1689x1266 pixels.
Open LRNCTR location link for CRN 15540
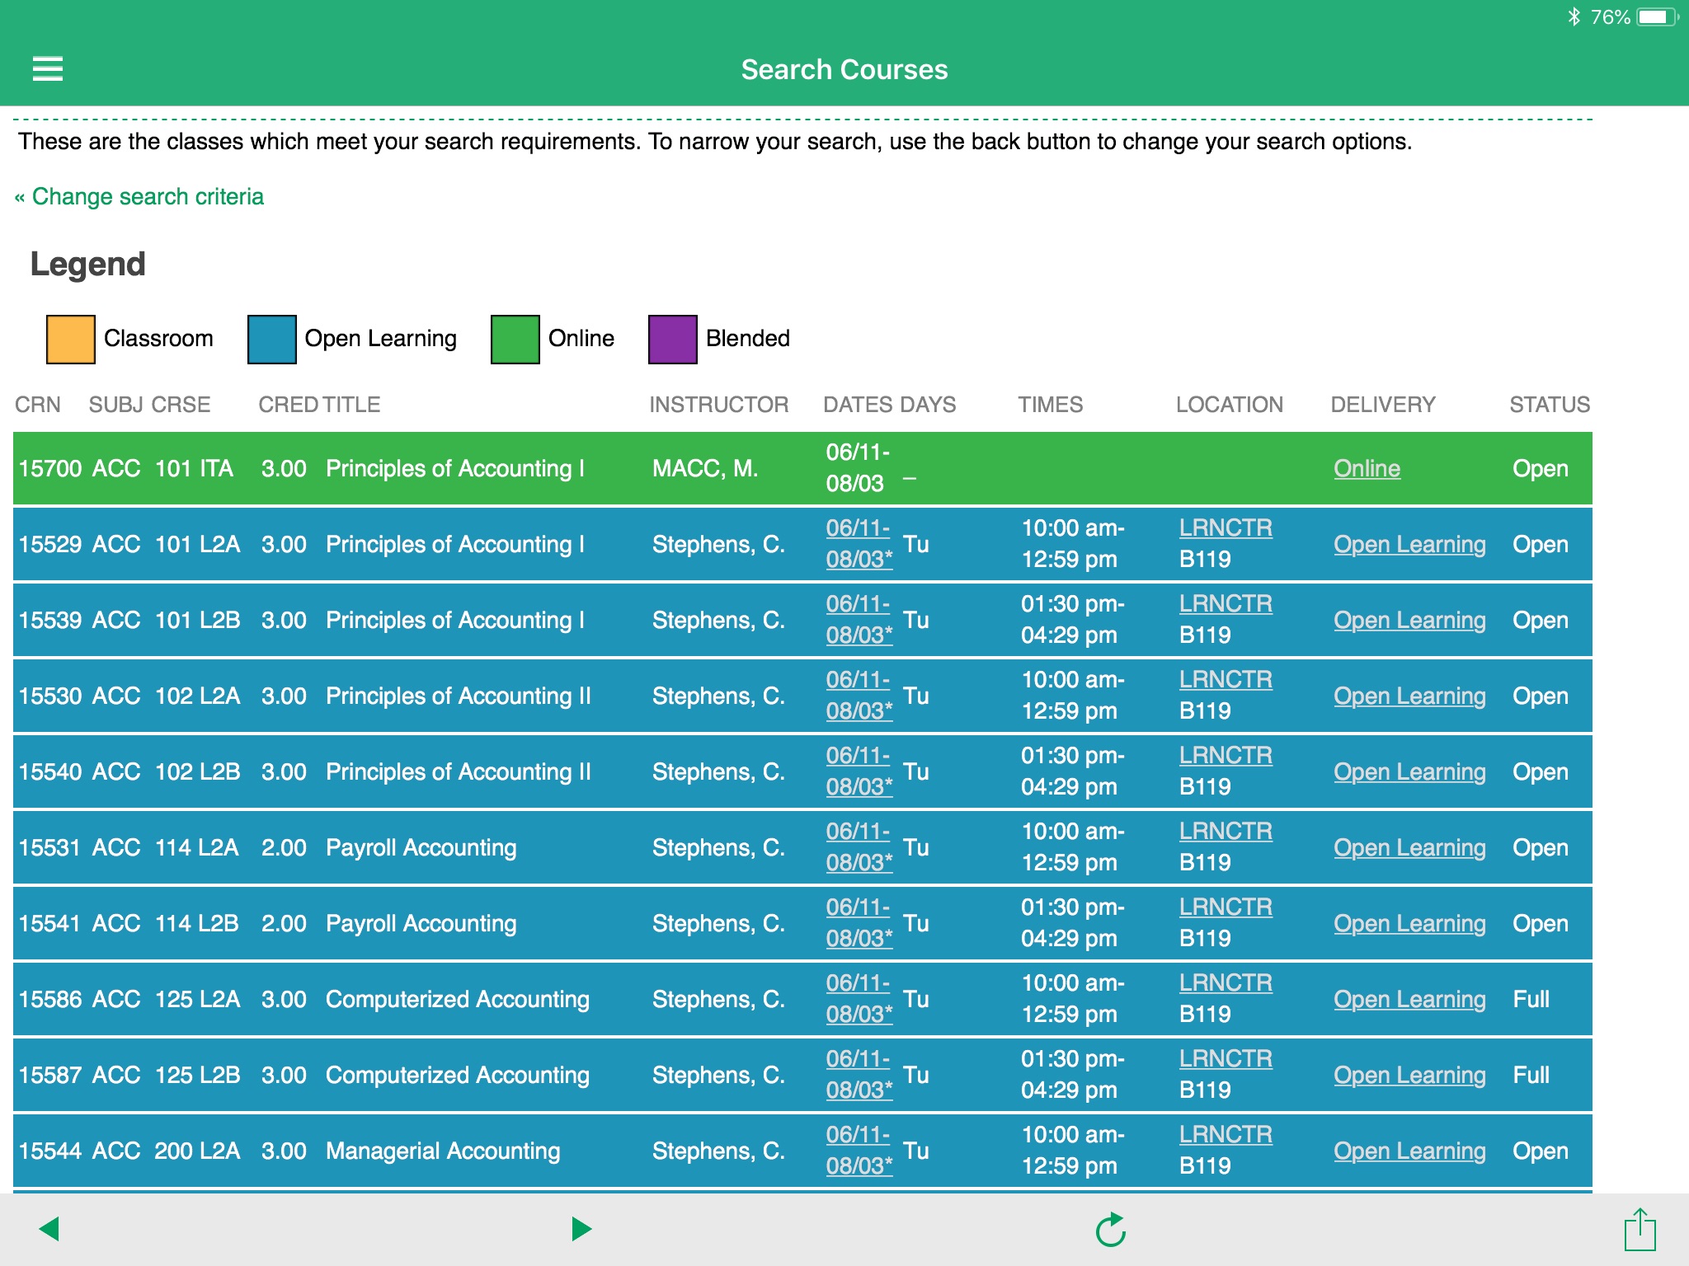click(1226, 755)
